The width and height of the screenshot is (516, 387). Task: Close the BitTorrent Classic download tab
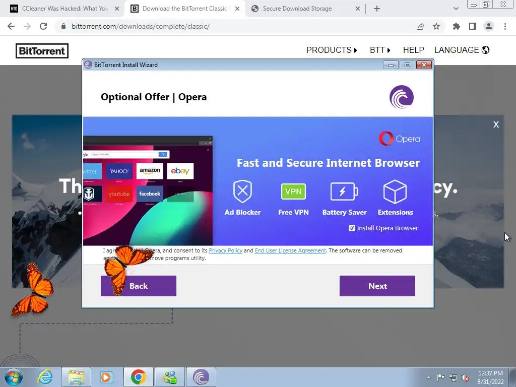pos(237,9)
